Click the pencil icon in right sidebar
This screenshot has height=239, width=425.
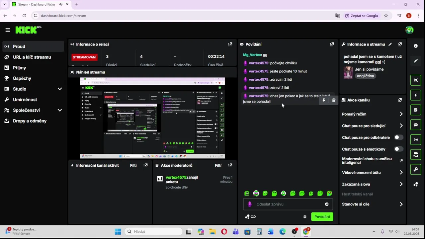(416, 61)
